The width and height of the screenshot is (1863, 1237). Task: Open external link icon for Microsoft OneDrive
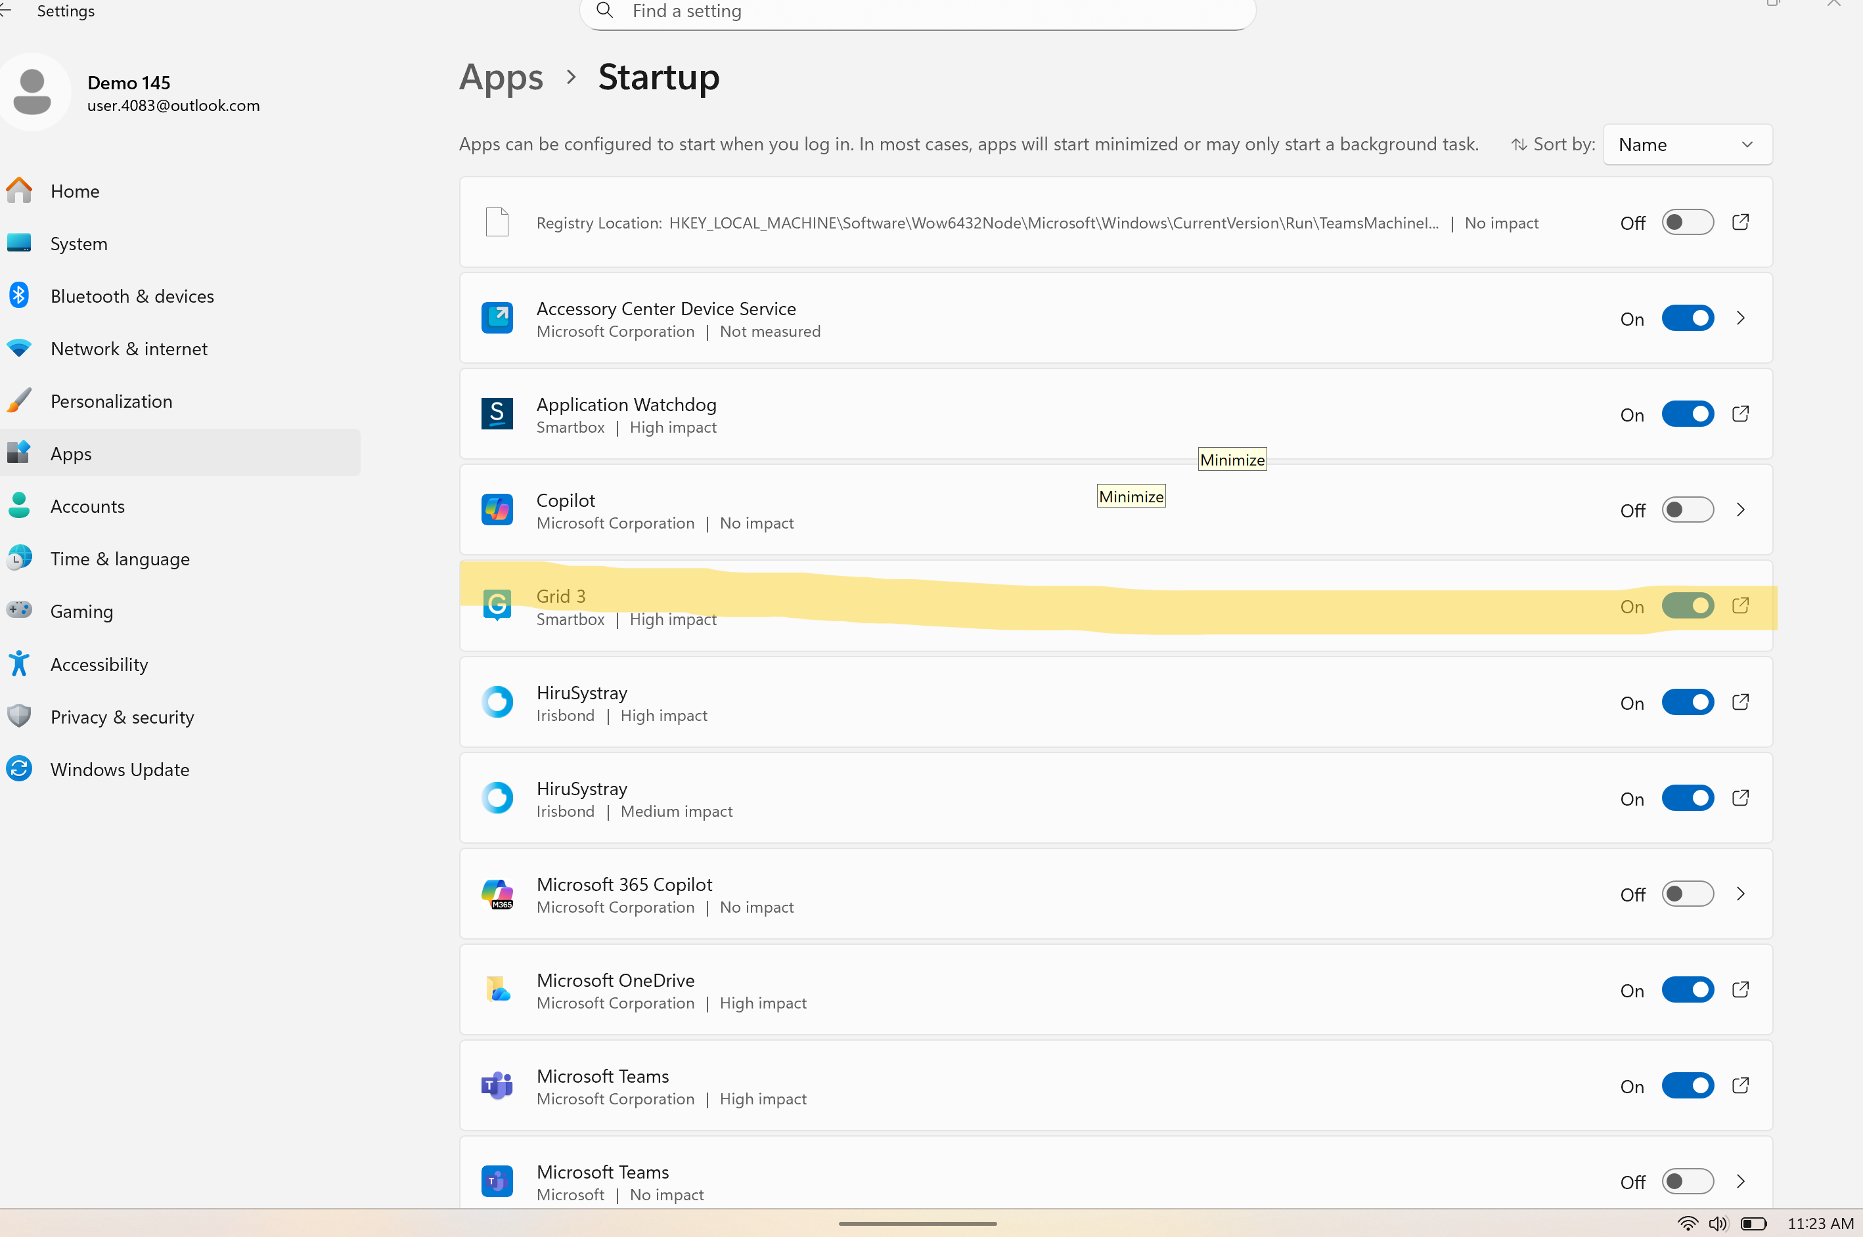pyautogui.click(x=1740, y=989)
